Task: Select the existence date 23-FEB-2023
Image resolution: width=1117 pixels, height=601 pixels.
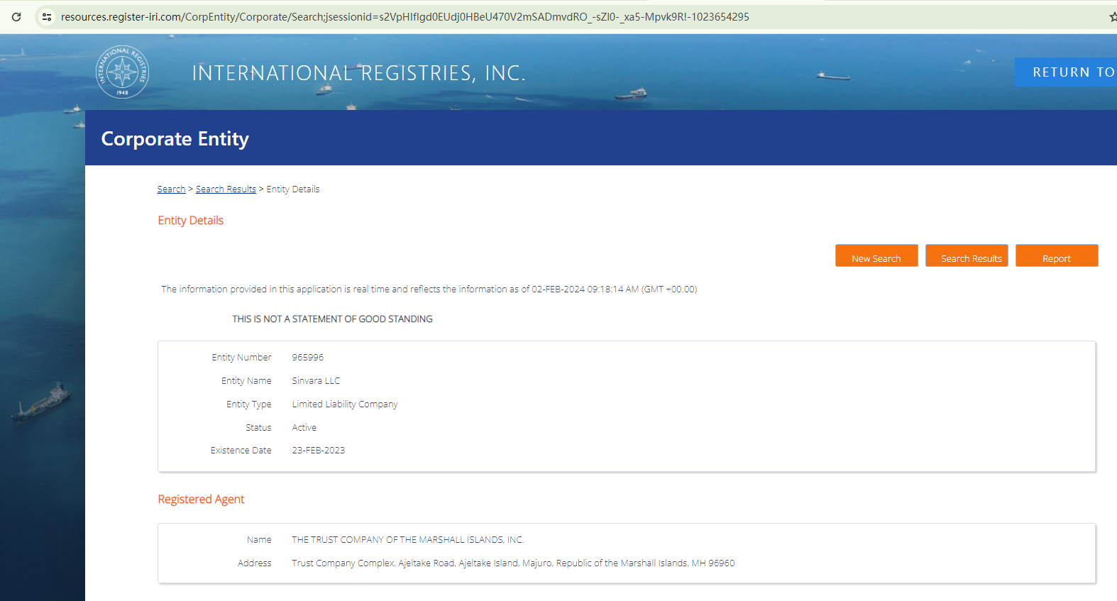Action: pos(319,451)
